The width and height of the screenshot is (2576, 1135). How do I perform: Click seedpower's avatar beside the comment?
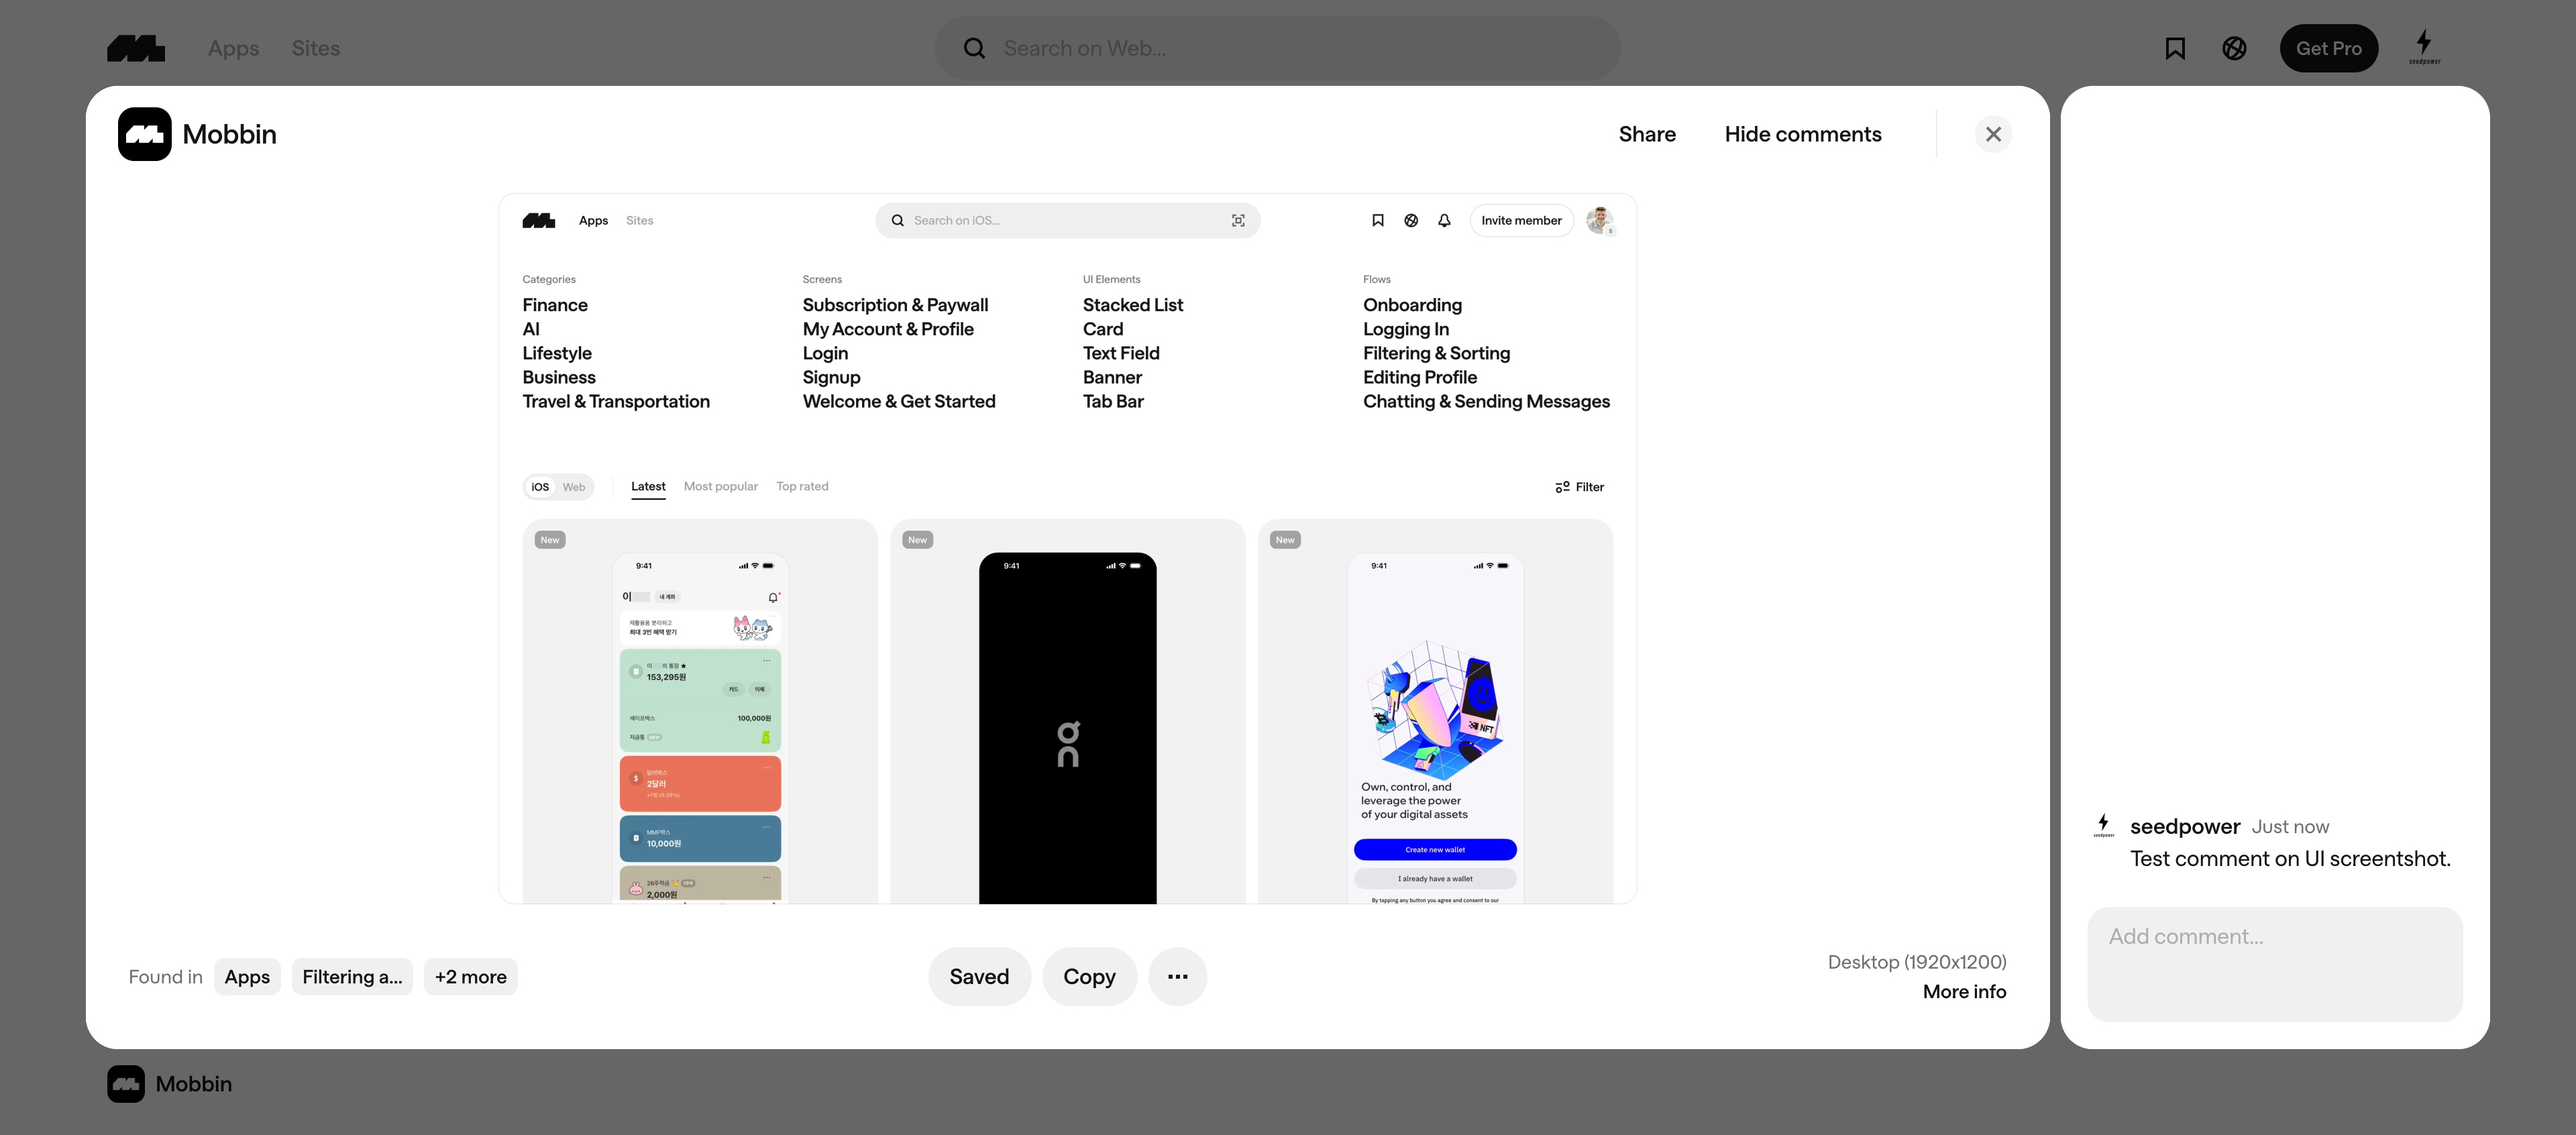point(2103,825)
